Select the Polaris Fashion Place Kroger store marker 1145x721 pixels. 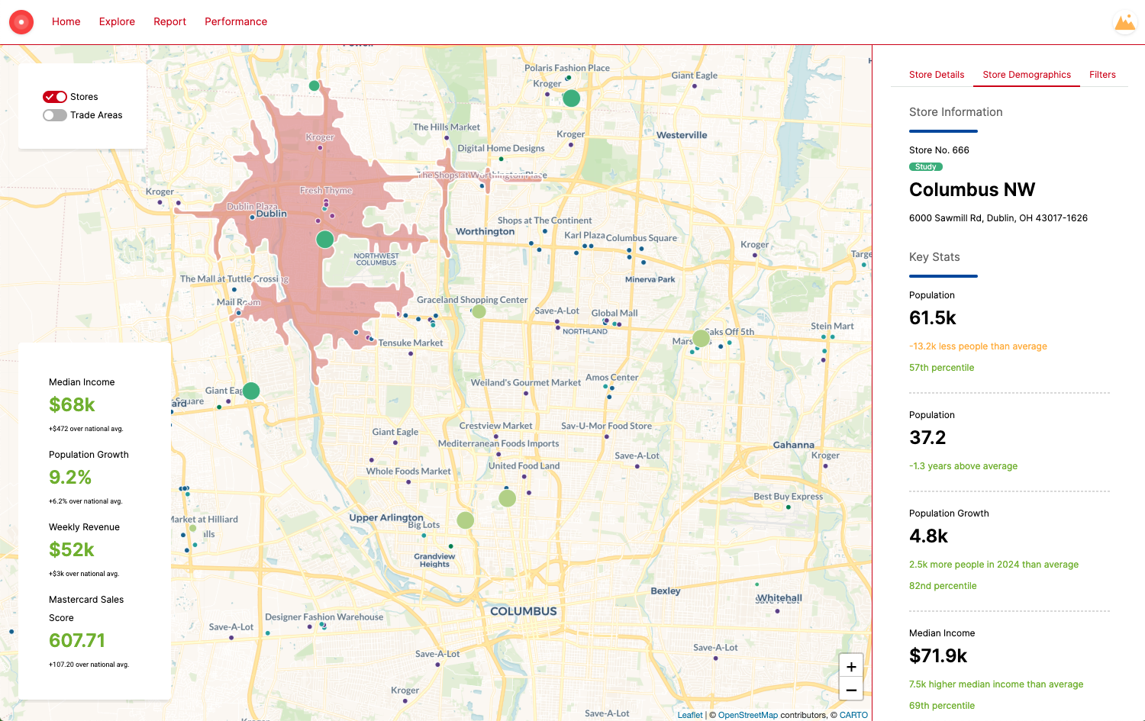571,98
